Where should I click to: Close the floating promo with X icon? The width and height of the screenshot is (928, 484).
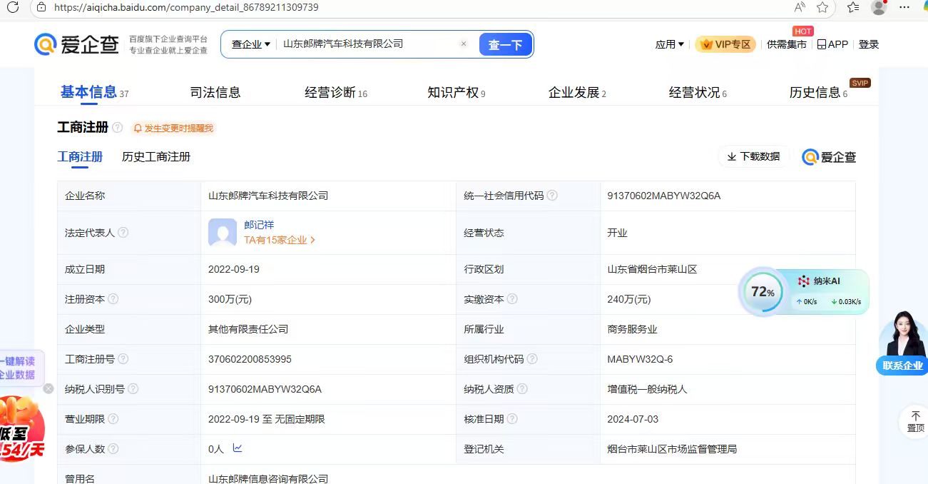point(49,388)
